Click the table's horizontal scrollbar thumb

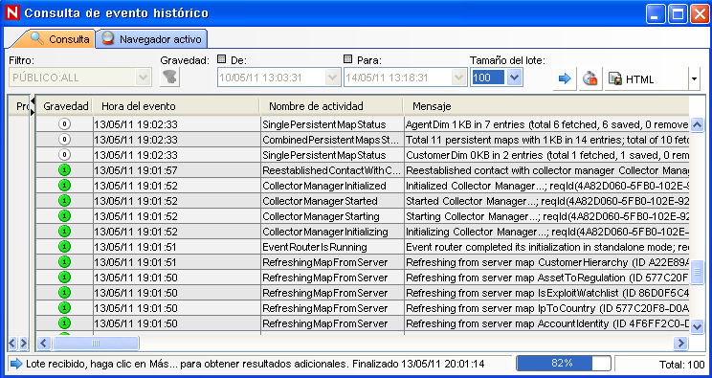coord(96,343)
